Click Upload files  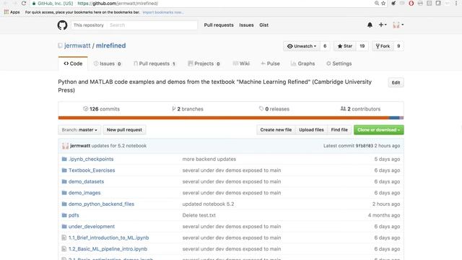pos(311,130)
